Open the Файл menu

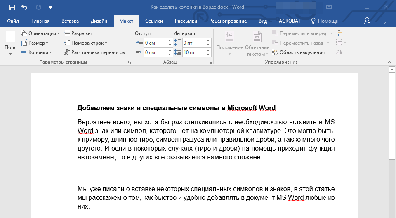click(13, 21)
